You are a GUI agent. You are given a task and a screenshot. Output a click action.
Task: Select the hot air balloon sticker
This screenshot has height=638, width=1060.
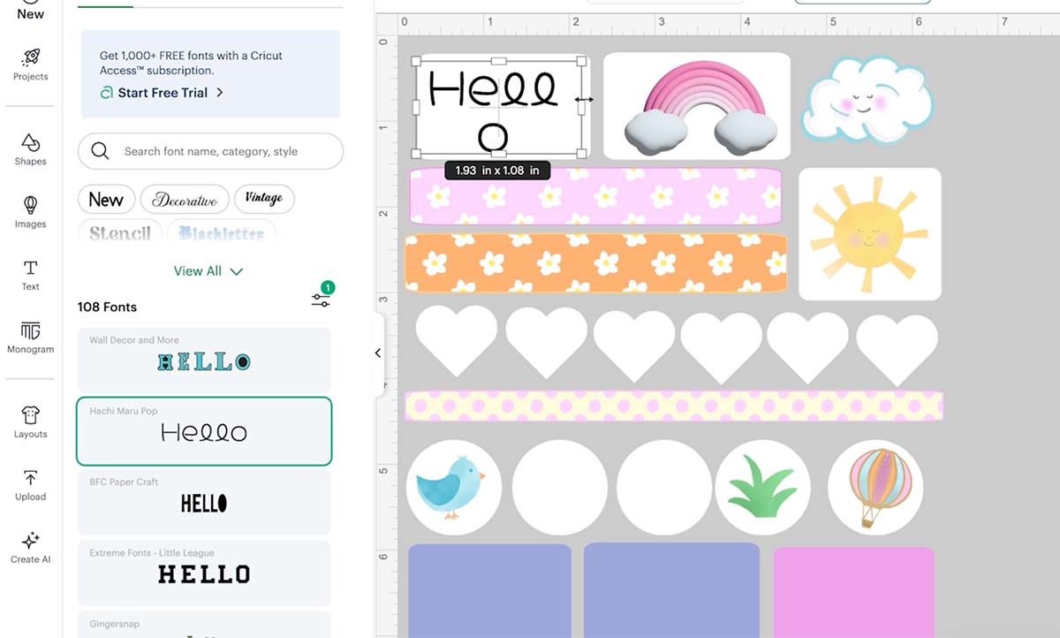[875, 488]
